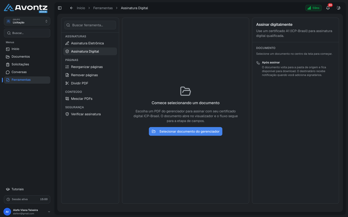Go to Início in the sidebar

[x=27, y=49]
